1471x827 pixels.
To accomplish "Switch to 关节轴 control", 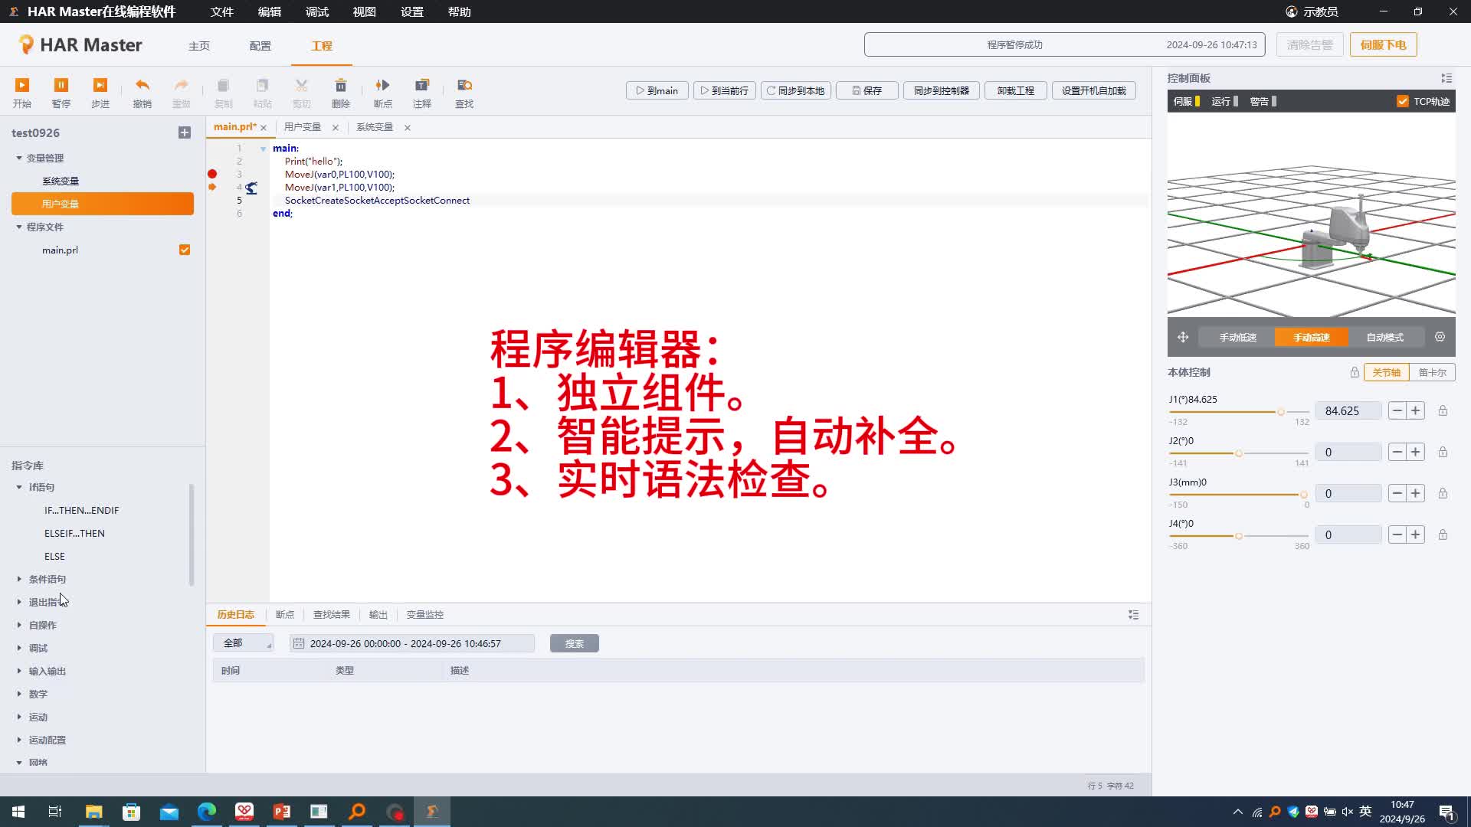I will 1386,372.
